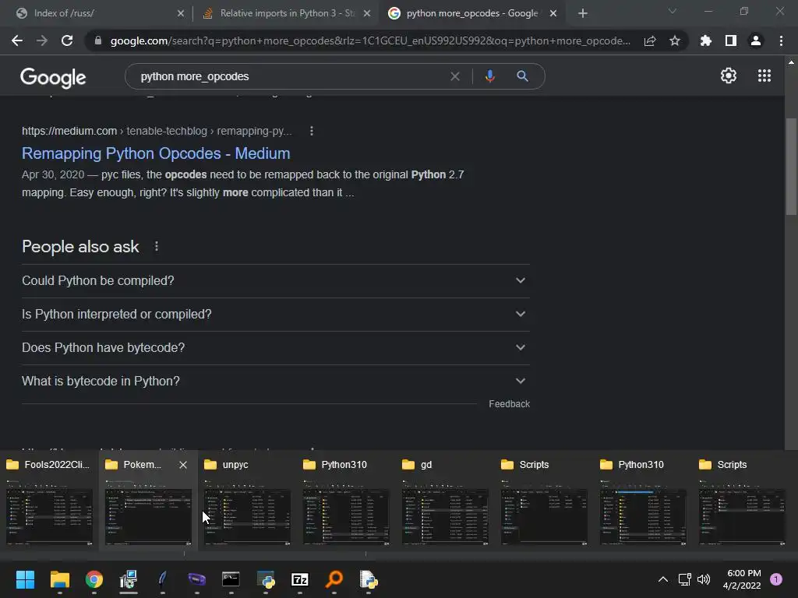
Task: Submit search with the magnifier icon
Action: coord(522,76)
